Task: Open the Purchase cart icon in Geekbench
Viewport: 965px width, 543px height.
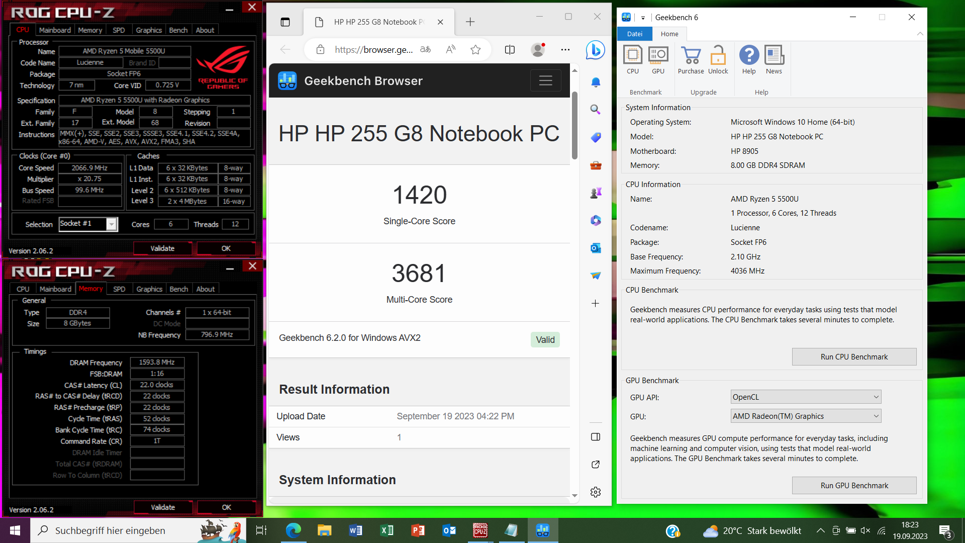Action: (x=691, y=60)
